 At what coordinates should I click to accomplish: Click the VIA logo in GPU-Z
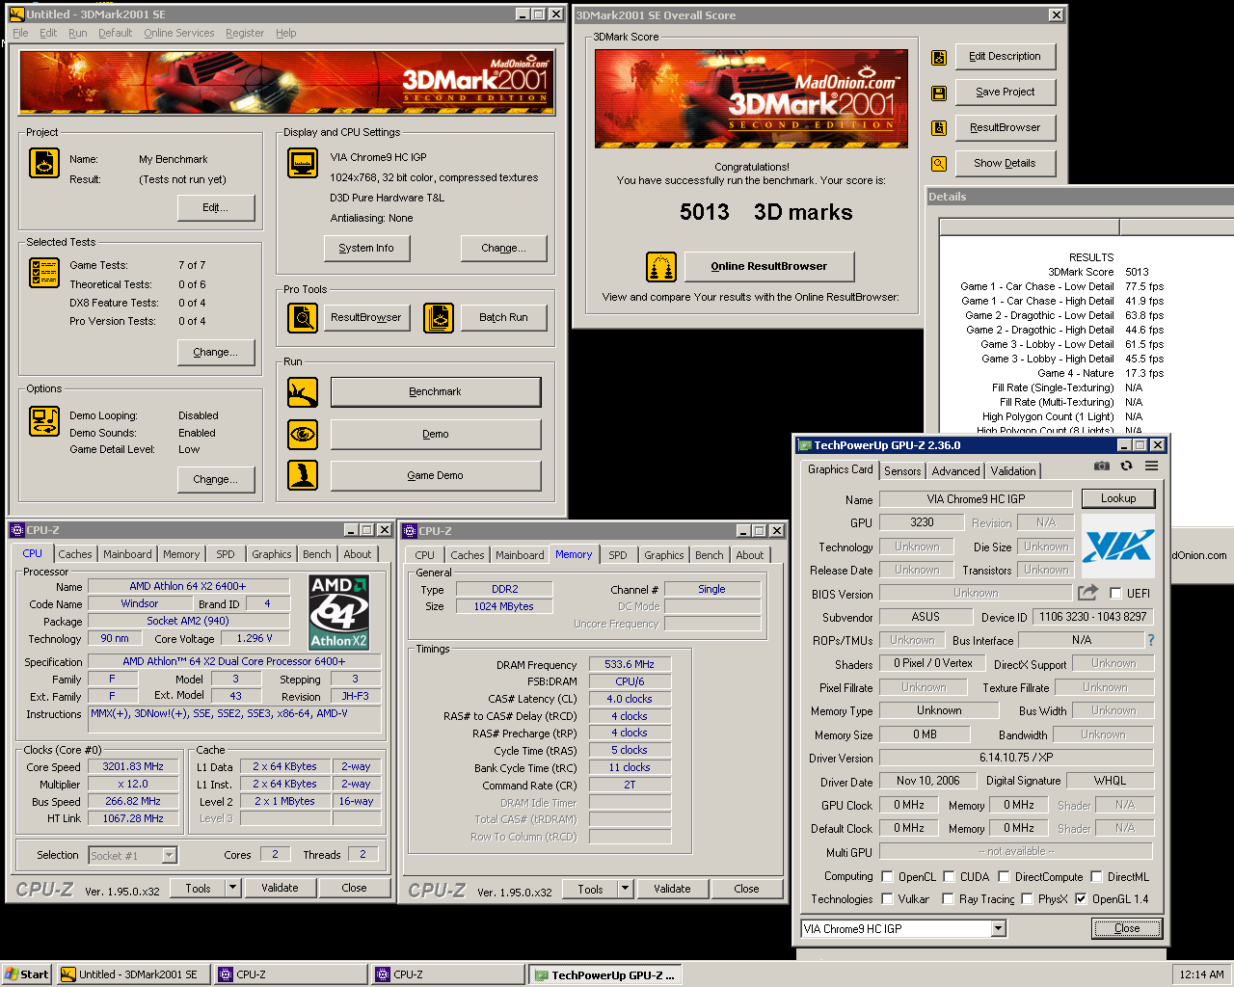click(1117, 547)
